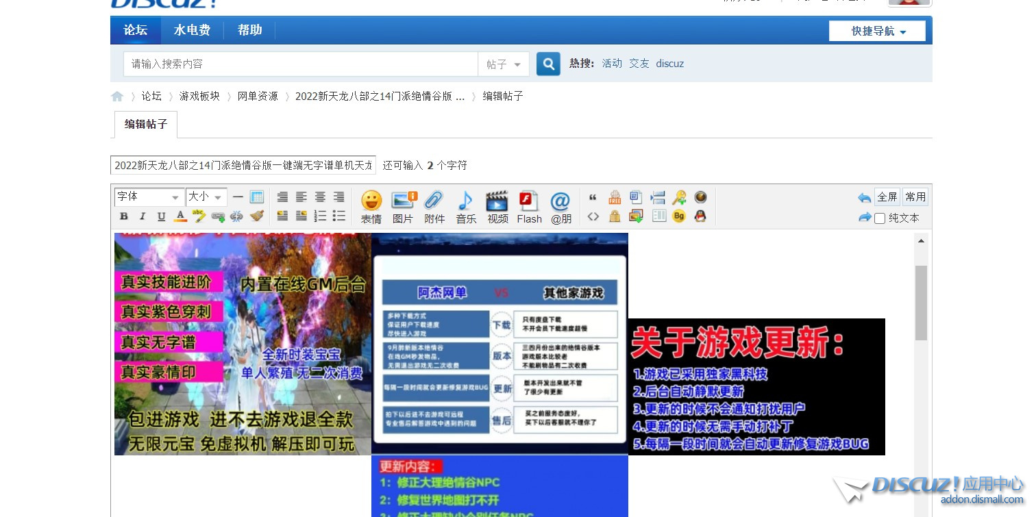
Task: Set background color with Bg icon
Action: coord(679,216)
